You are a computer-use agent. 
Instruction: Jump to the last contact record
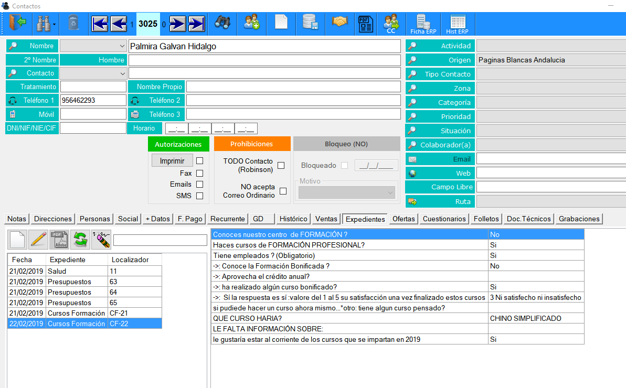(196, 24)
